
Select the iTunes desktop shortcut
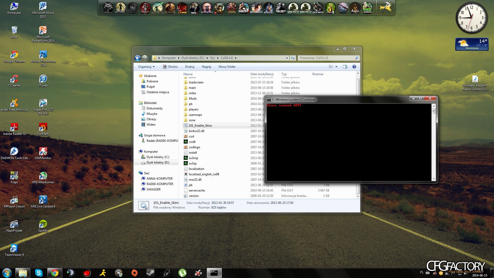[43, 81]
